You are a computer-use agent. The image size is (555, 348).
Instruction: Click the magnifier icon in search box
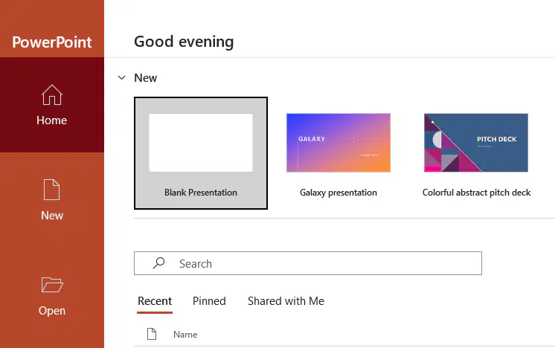(x=158, y=263)
